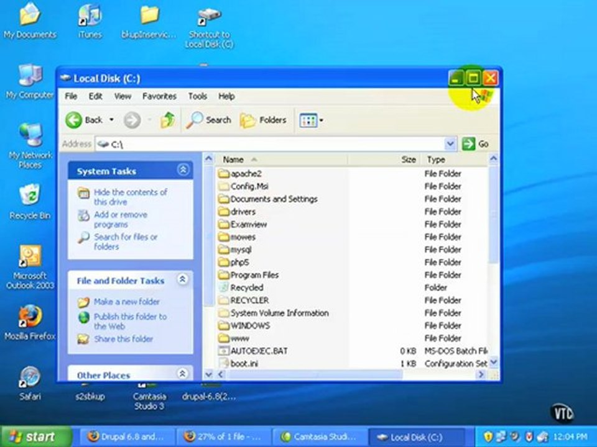Select the WINDOWS folder
597x447 pixels.
tap(244, 326)
